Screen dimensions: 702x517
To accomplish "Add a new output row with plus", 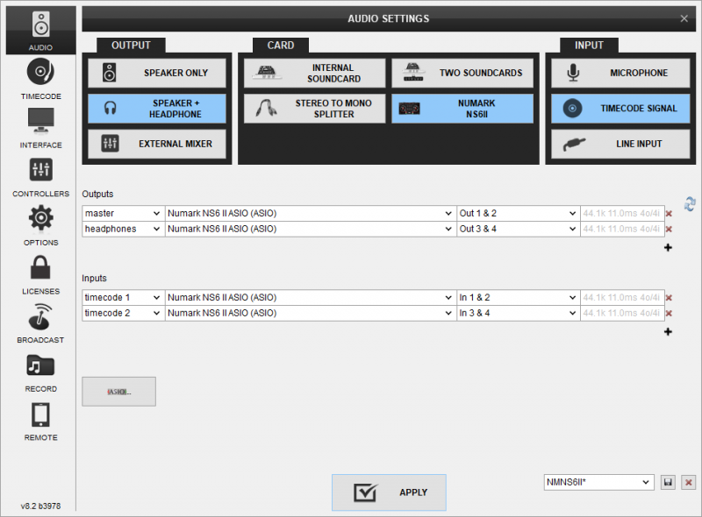I will pos(668,248).
